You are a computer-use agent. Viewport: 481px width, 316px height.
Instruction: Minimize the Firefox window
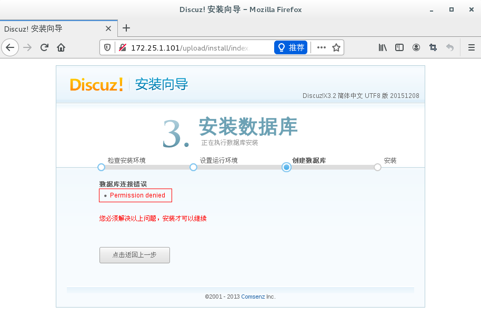[432, 10]
